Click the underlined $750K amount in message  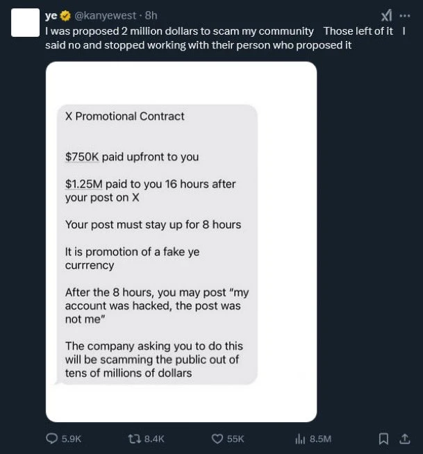82,157
